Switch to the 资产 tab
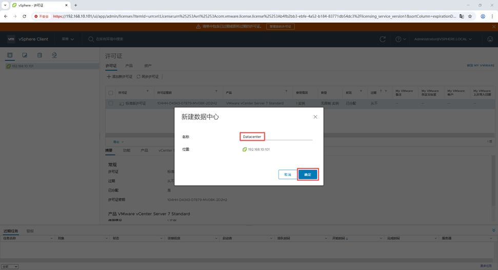The image size is (498, 270). (148, 66)
